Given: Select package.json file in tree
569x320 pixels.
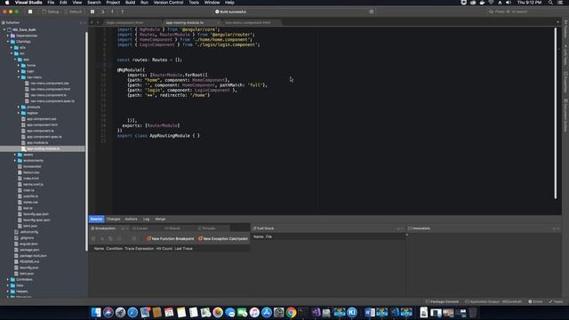Looking at the screenshot, I should pyautogui.click(x=29, y=250).
